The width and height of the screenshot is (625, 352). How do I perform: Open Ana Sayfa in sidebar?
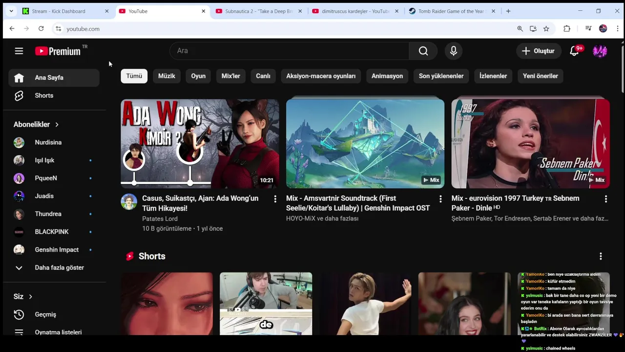(54, 78)
